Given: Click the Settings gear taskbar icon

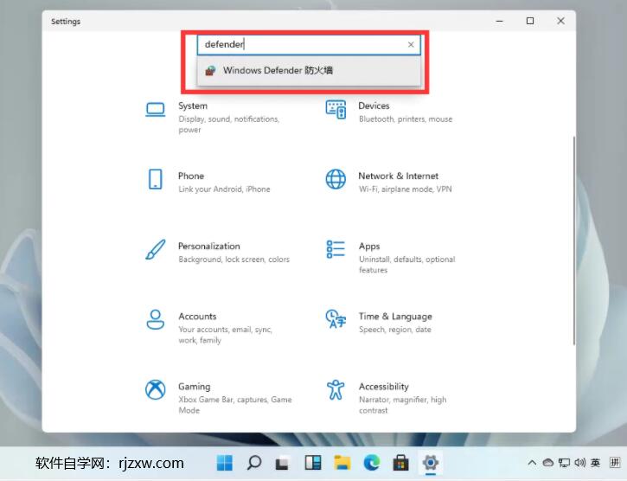Looking at the screenshot, I should point(431,463).
